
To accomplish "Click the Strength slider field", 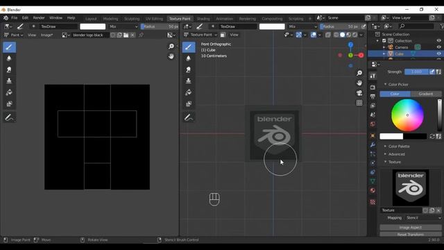I will [416, 72].
